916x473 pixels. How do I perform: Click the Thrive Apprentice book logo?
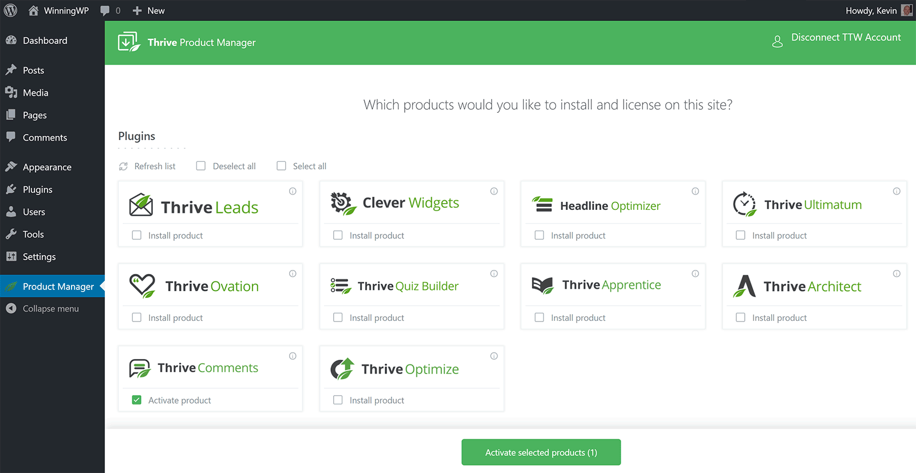pyautogui.click(x=543, y=285)
